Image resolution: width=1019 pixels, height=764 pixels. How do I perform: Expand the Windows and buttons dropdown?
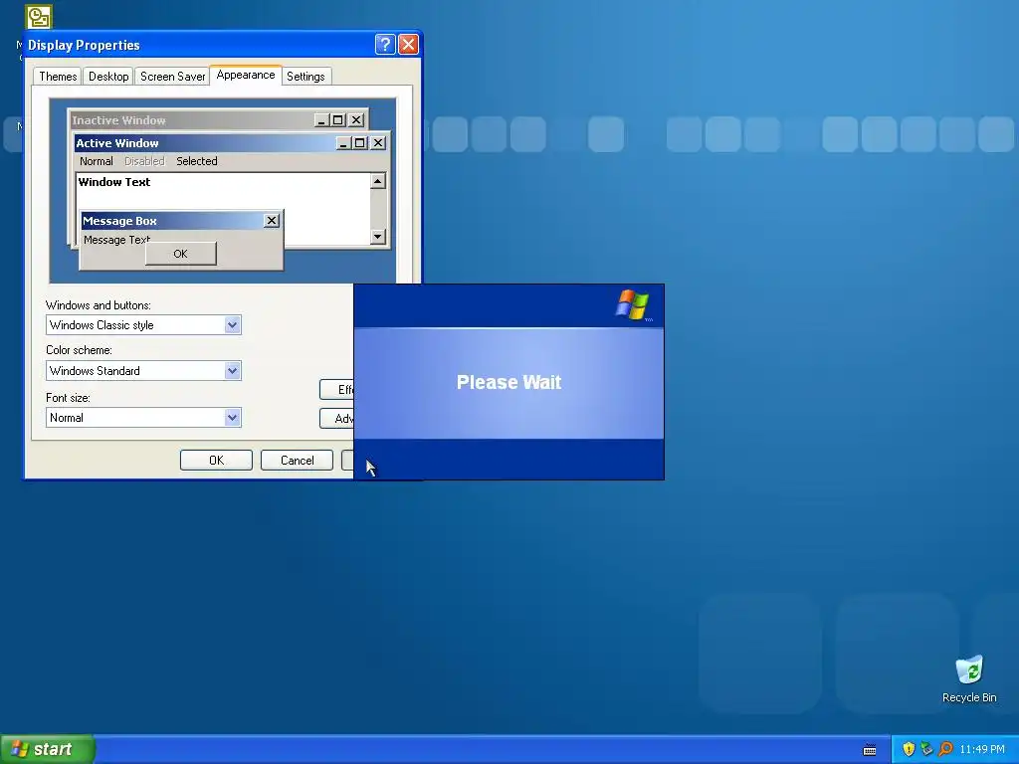coord(232,325)
